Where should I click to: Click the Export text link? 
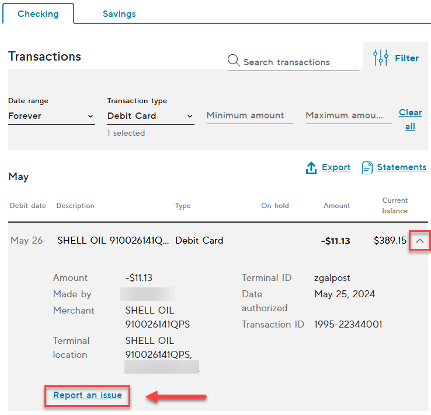[x=336, y=167]
